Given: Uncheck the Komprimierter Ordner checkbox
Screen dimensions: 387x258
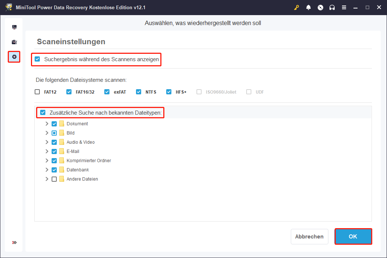Looking at the screenshot, I should click(54, 160).
